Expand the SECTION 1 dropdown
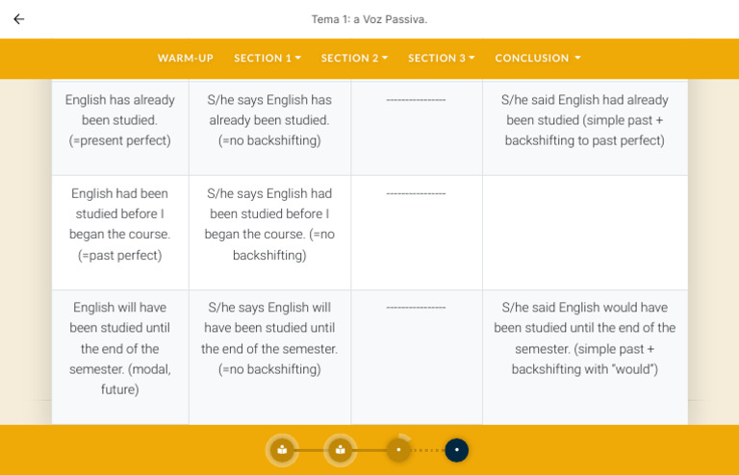This screenshot has height=475, width=739. [268, 58]
